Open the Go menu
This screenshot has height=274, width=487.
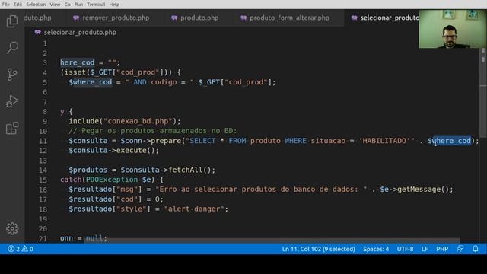click(x=68, y=5)
